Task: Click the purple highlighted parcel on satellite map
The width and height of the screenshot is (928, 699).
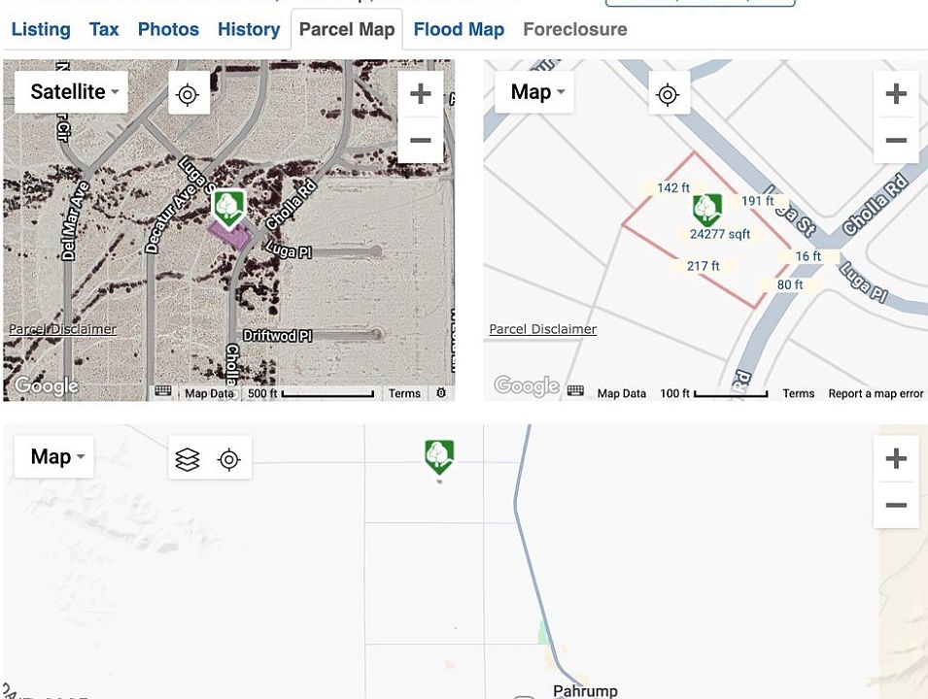Action: pos(232,237)
